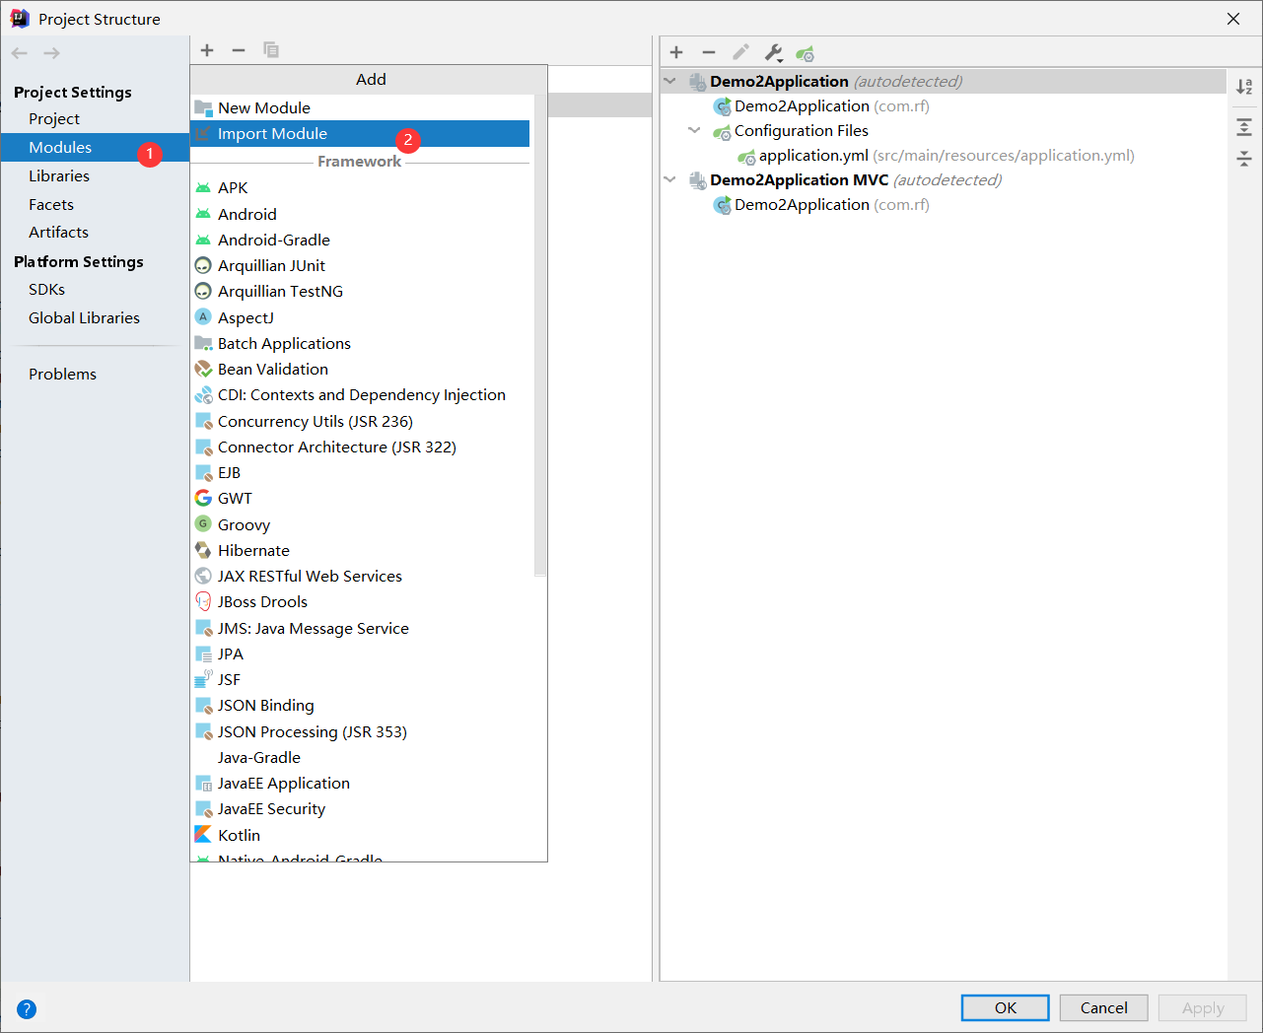Viewport: 1263px width, 1033px height.
Task: Click the JBoss Drools icon
Action: point(203,601)
